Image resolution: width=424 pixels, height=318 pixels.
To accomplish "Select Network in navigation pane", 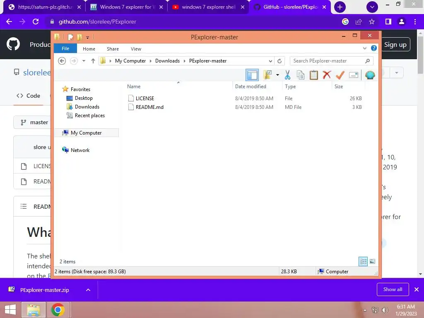I will tap(80, 150).
